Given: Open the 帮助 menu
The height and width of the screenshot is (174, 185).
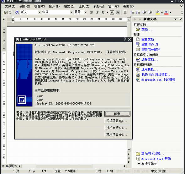Looking at the screenshot, I should click(128, 6).
